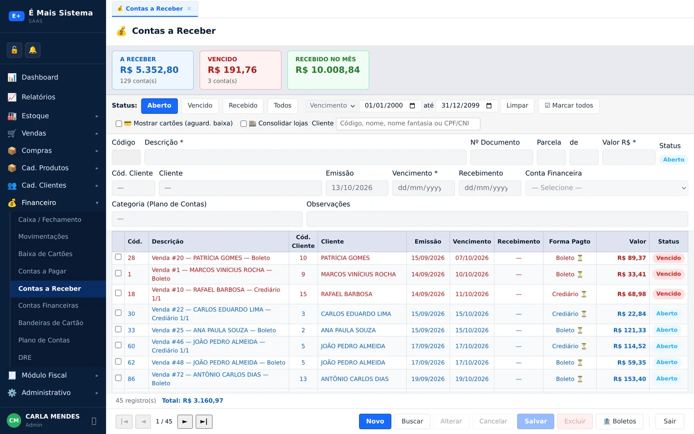Expand the Vendas menu
This screenshot has height=434, width=694.
97,134
